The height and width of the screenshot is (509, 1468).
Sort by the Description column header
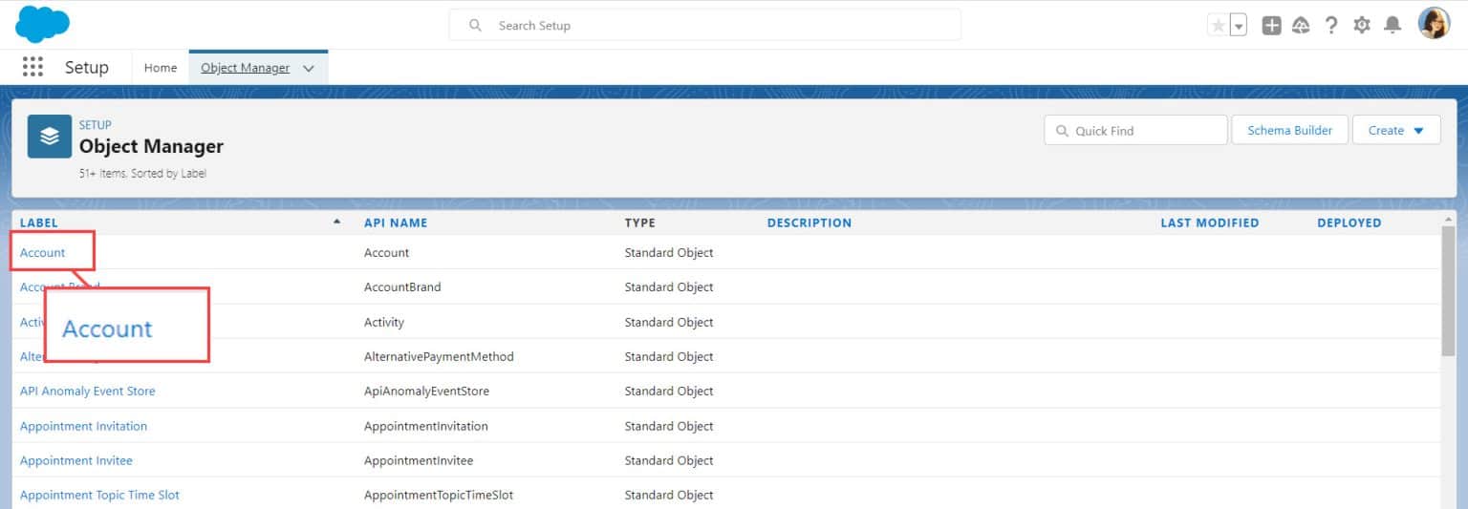(810, 223)
